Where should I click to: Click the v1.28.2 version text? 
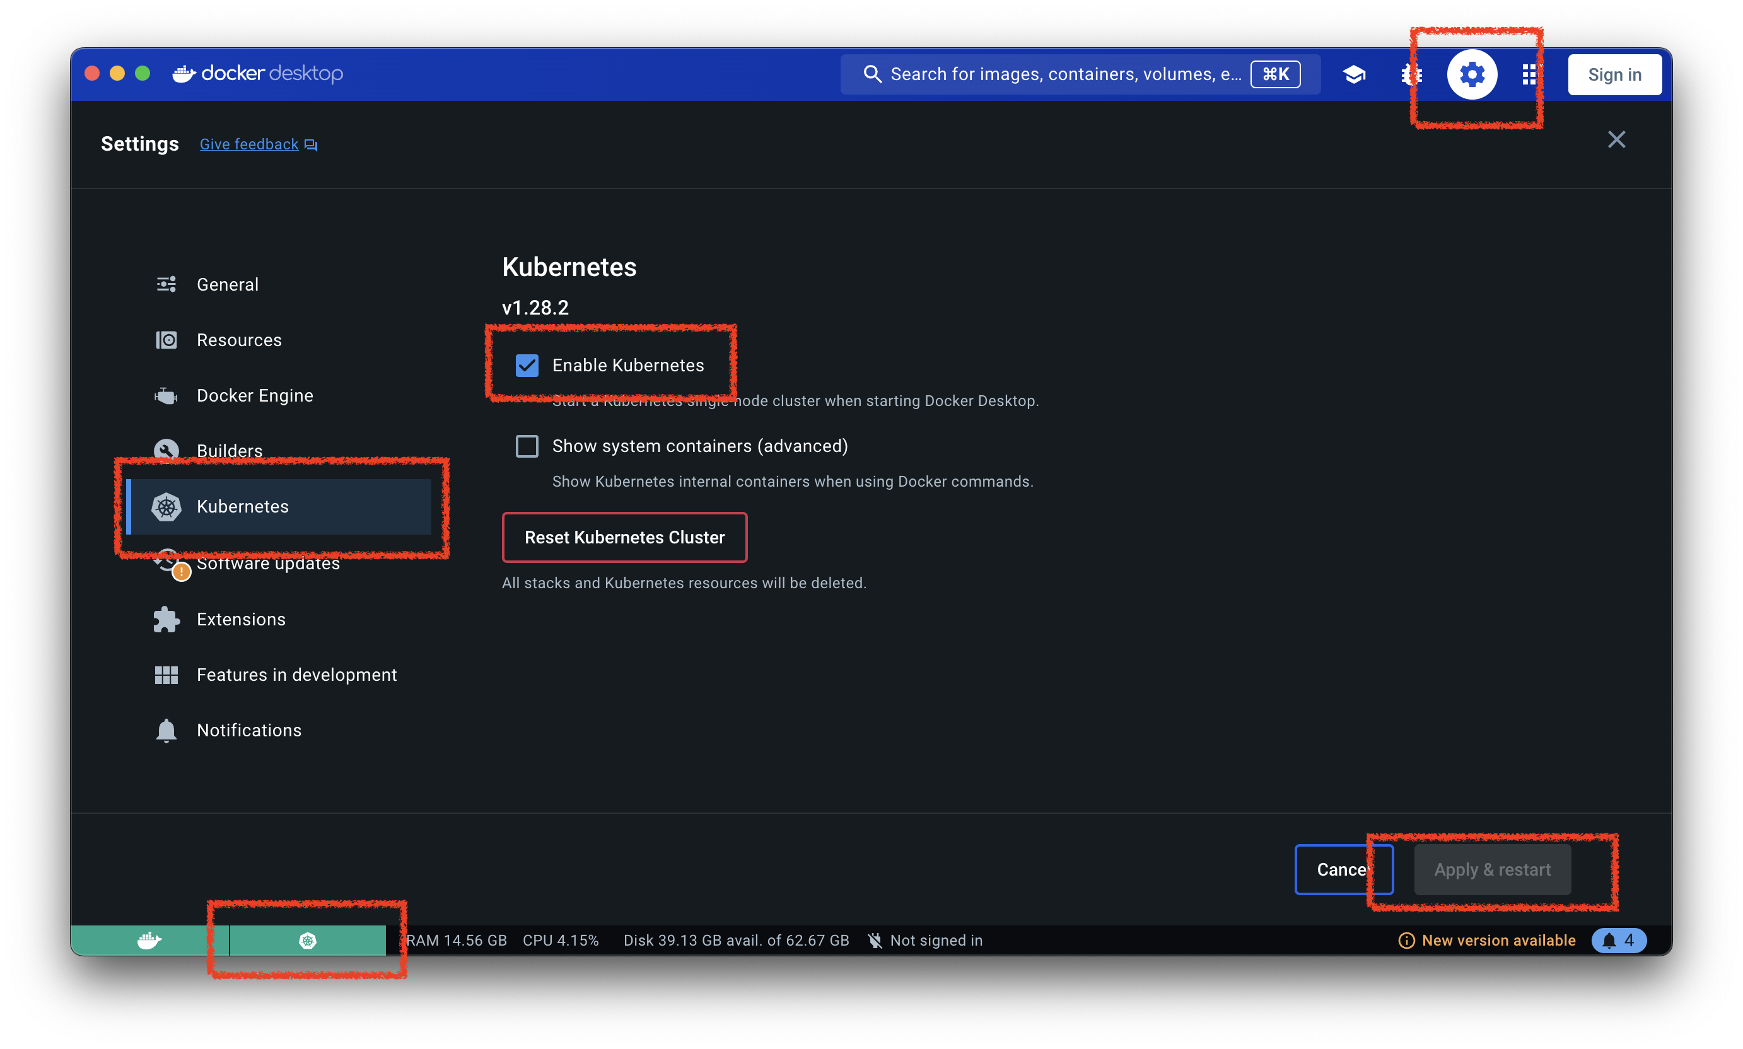tap(535, 308)
